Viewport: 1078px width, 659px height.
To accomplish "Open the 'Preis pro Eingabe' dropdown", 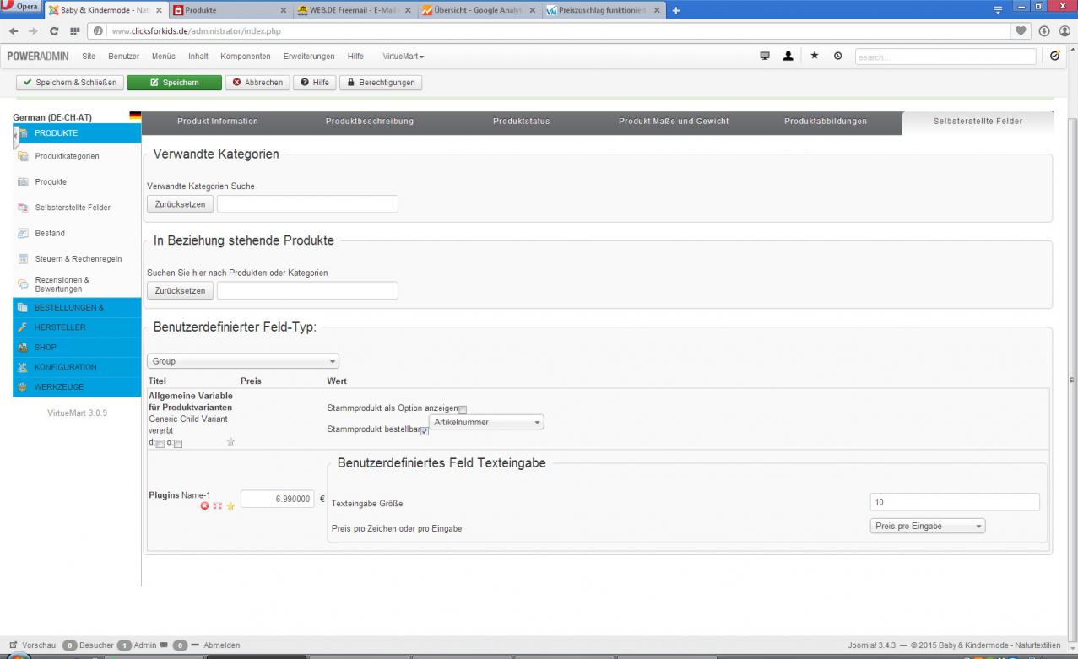I will click(928, 526).
